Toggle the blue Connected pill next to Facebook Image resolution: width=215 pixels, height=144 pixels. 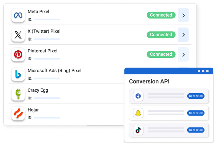tap(196, 96)
